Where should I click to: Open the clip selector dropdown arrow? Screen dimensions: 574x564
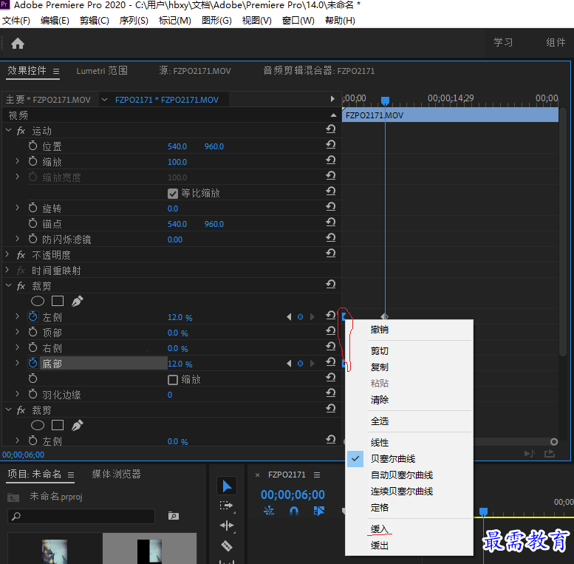[104, 100]
